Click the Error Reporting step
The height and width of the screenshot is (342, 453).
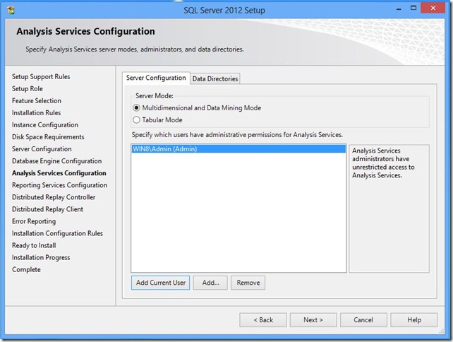point(34,221)
